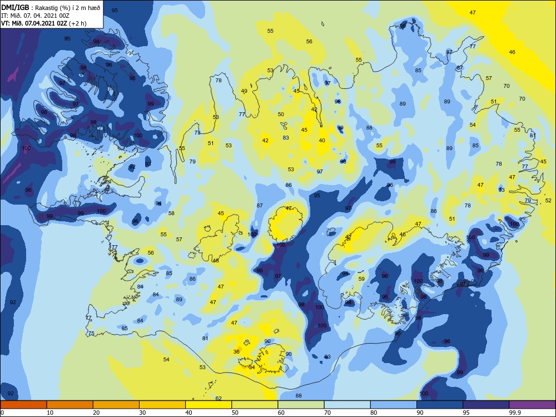
Task: Click the '30' legend scale label
Action: [x=142, y=413]
